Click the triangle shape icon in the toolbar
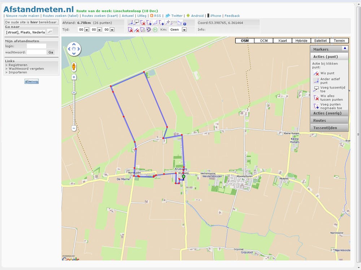This screenshot has height=270, width=361. click(x=155, y=23)
